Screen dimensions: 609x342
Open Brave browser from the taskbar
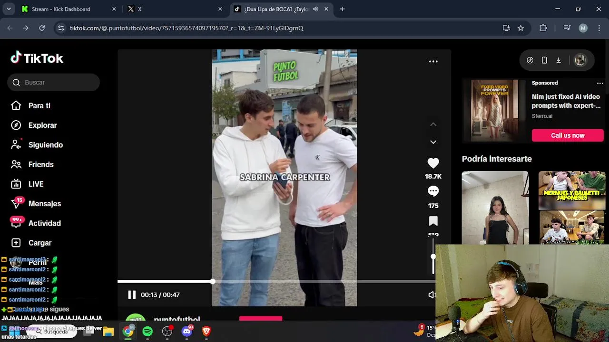click(x=206, y=332)
